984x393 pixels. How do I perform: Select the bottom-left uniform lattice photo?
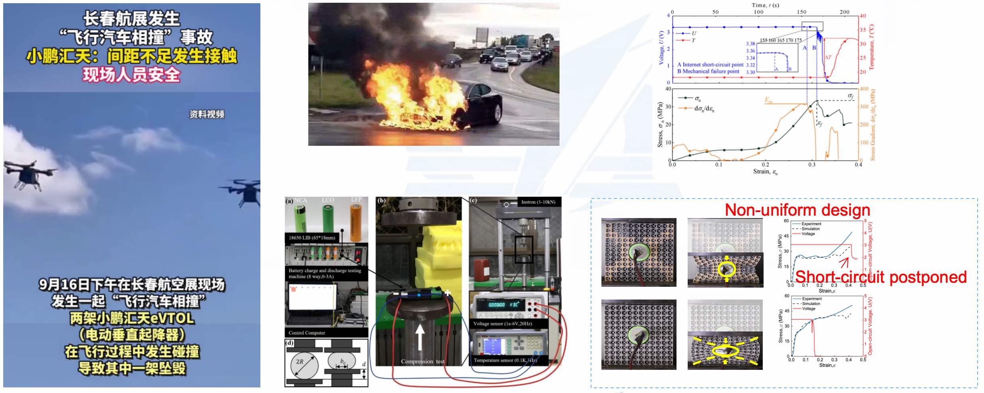[x=639, y=334]
